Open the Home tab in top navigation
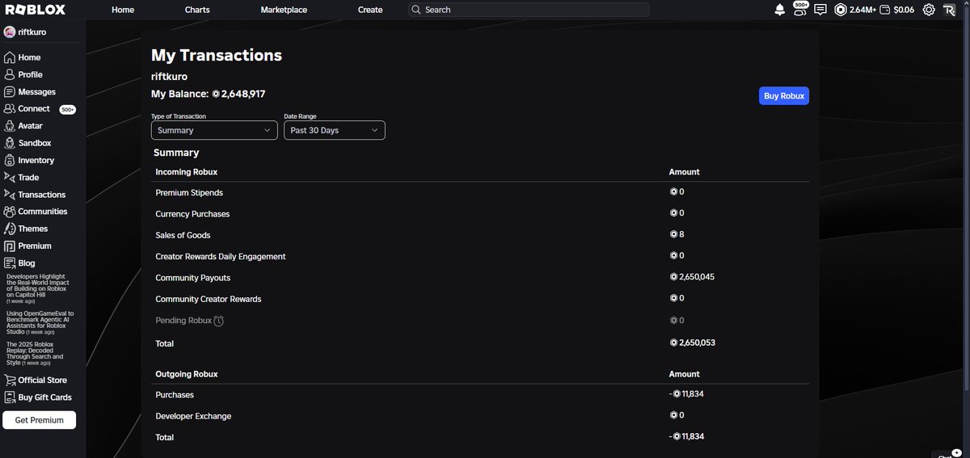This screenshot has height=458, width=970. coord(123,10)
